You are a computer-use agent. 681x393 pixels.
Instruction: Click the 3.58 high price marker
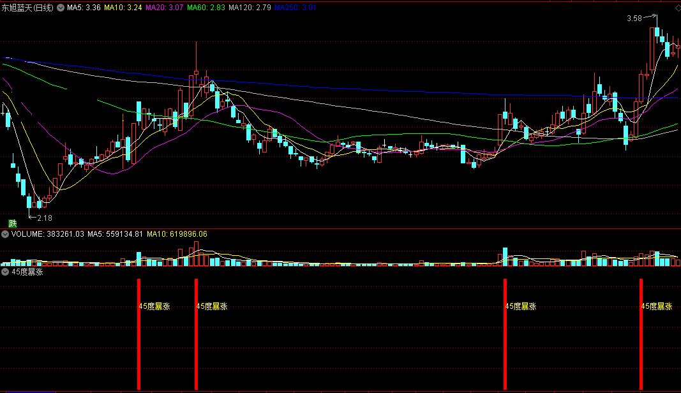click(x=634, y=19)
